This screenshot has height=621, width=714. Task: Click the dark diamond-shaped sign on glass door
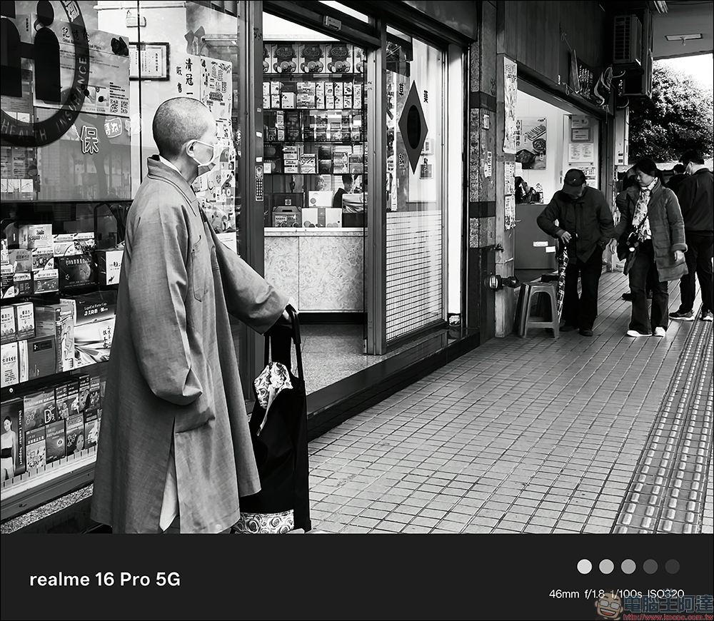413,126
